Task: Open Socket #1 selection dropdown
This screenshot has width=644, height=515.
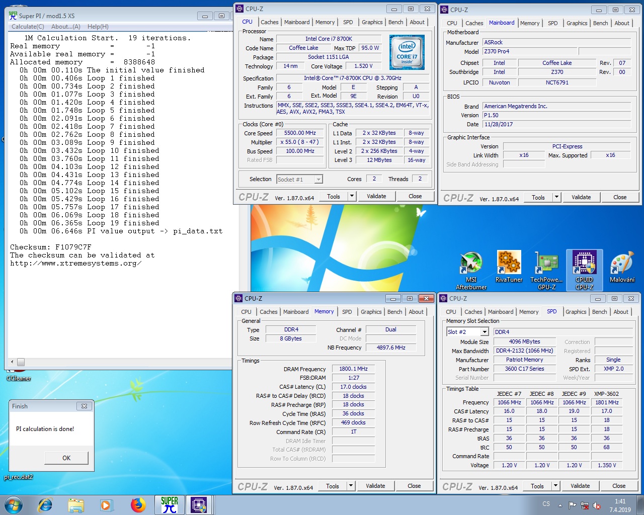Action: click(x=299, y=179)
